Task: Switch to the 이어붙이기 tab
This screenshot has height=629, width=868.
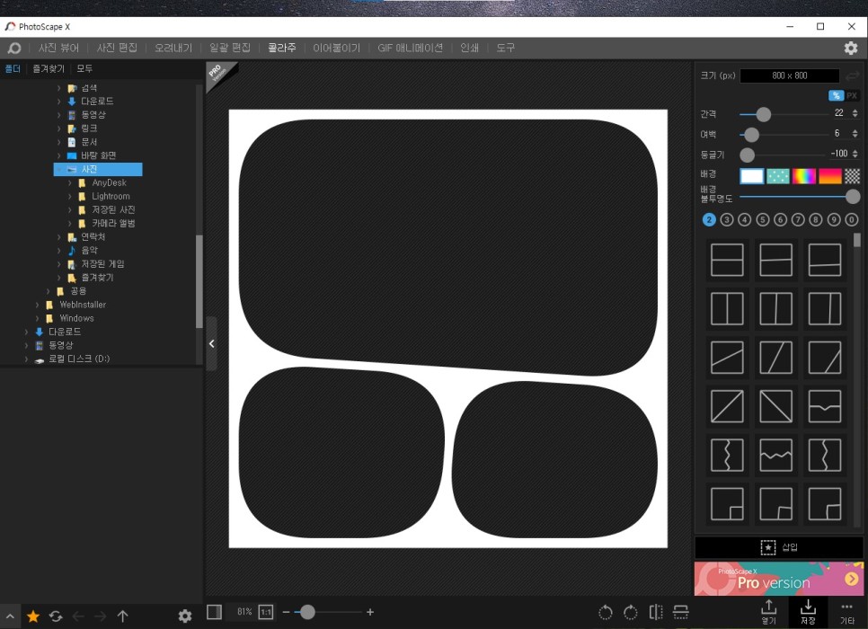Action: click(337, 49)
